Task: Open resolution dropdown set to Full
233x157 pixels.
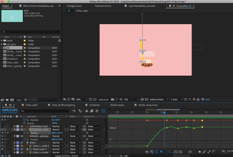Action: (131, 99)
